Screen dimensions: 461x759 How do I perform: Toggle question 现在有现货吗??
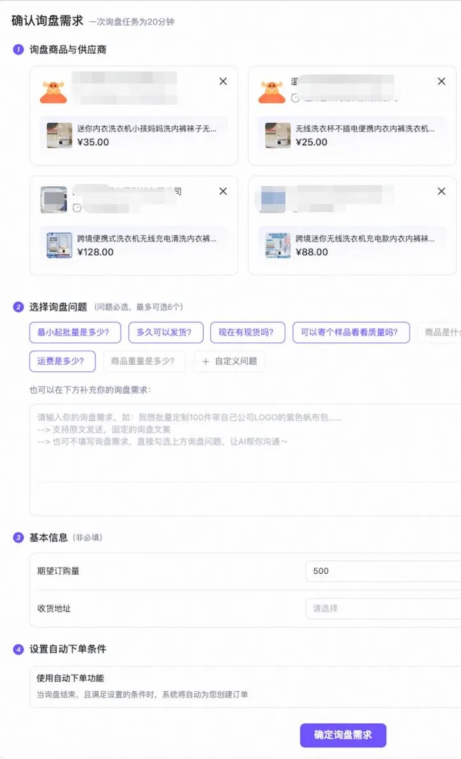pos(248,333)
